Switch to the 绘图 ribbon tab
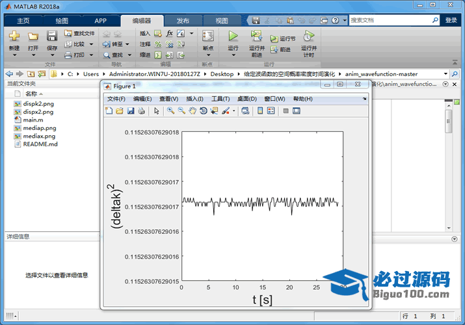465x325 pixels. (x=62, y=20)
